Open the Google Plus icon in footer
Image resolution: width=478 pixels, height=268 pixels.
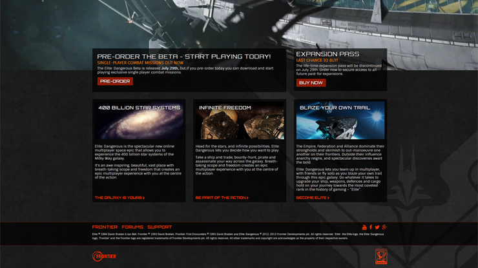click(384, 227)
